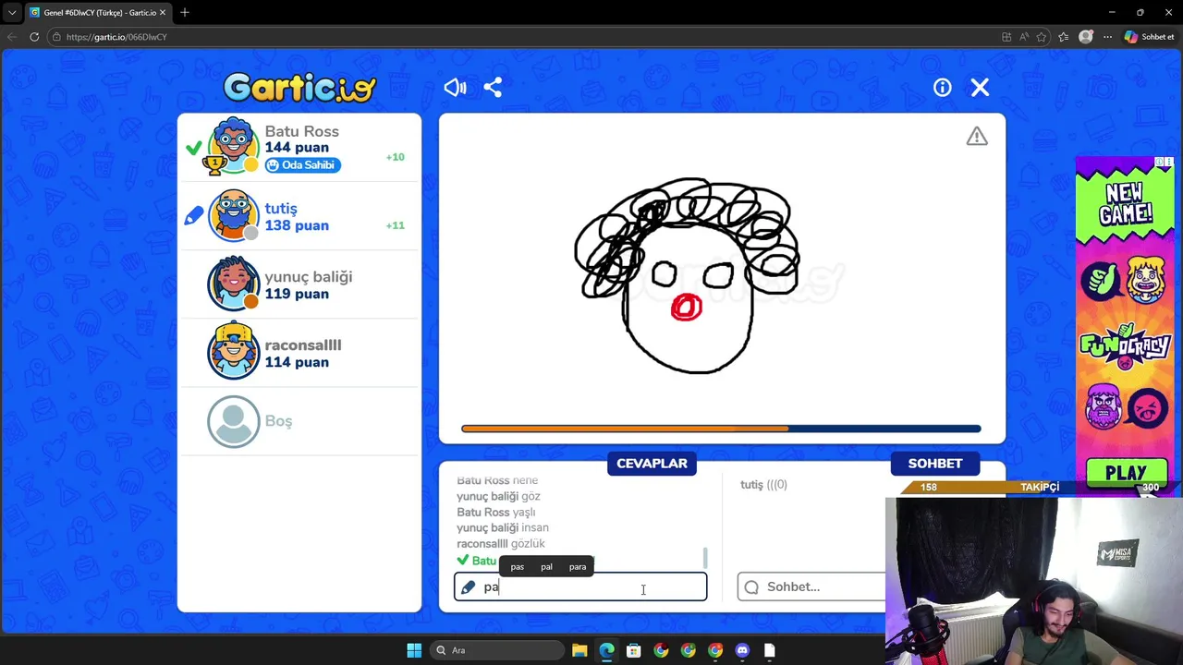
Task: Click the split screen icon in address bar
Action: coord(1006,37)
